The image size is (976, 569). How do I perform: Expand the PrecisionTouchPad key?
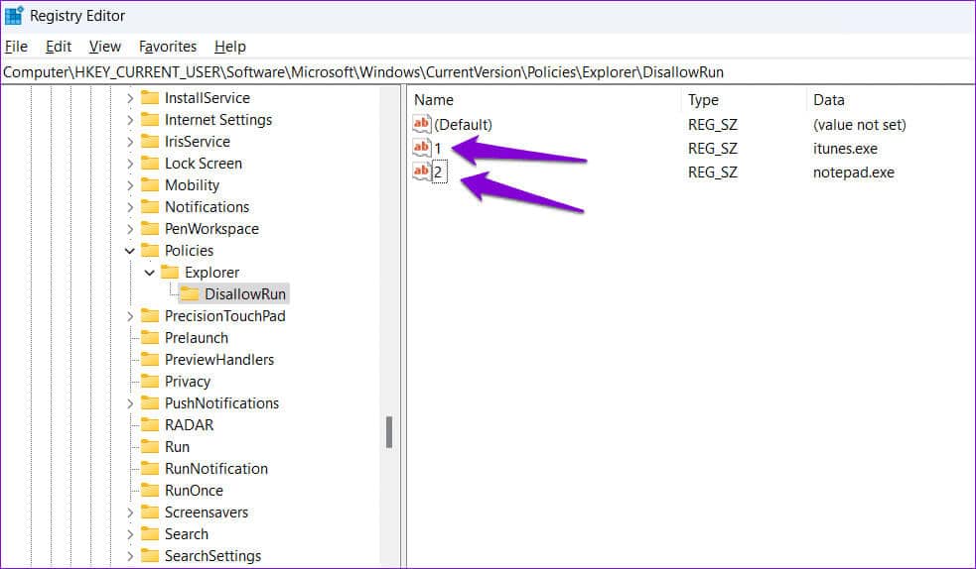129,316
